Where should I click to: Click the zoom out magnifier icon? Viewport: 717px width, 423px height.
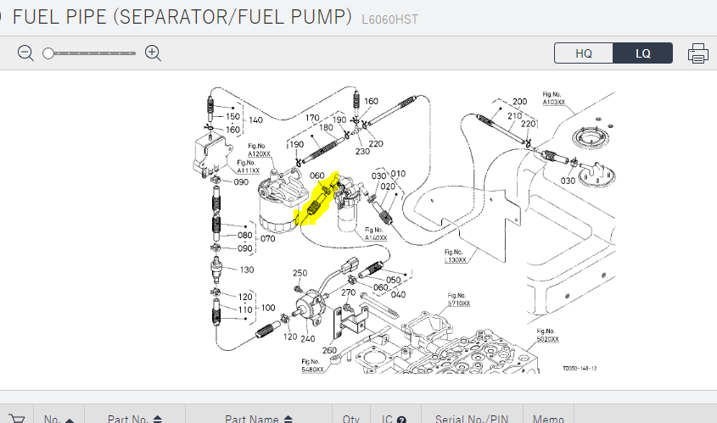[x=25, y=53]
